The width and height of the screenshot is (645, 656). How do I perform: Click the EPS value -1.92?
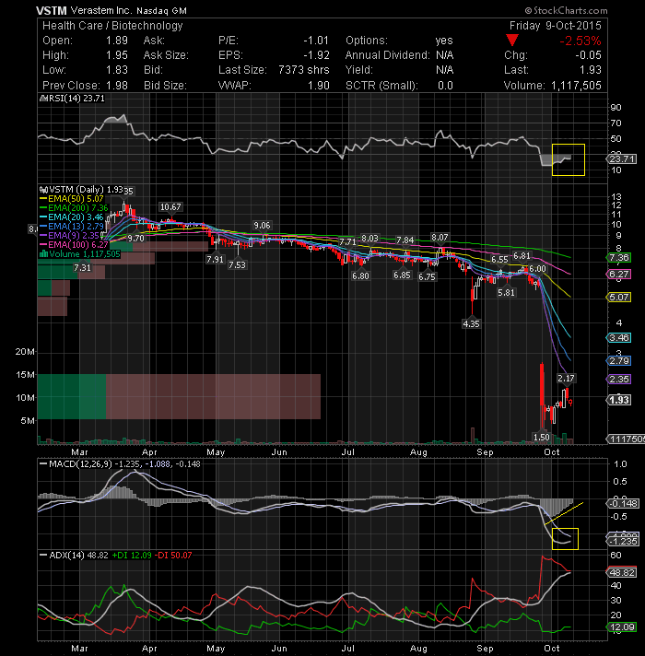coord(316,55)
